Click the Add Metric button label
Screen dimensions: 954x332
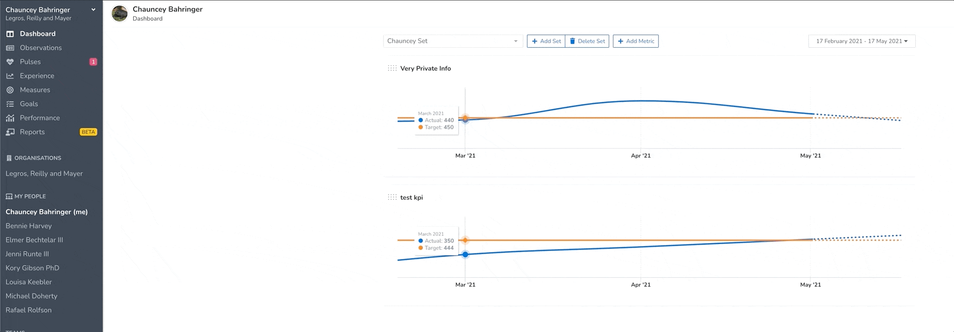[640, 41]
